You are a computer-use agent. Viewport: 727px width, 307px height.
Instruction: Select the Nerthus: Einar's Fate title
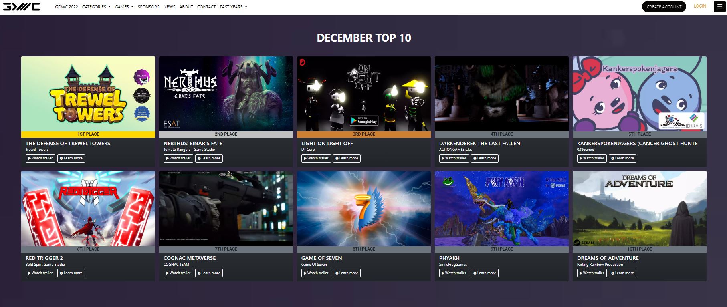(x=193, y=143)
